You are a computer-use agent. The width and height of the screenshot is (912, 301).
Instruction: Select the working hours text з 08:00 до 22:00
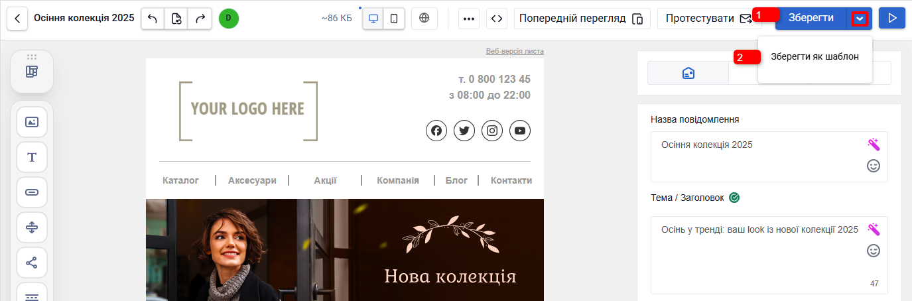click(489, 95)
